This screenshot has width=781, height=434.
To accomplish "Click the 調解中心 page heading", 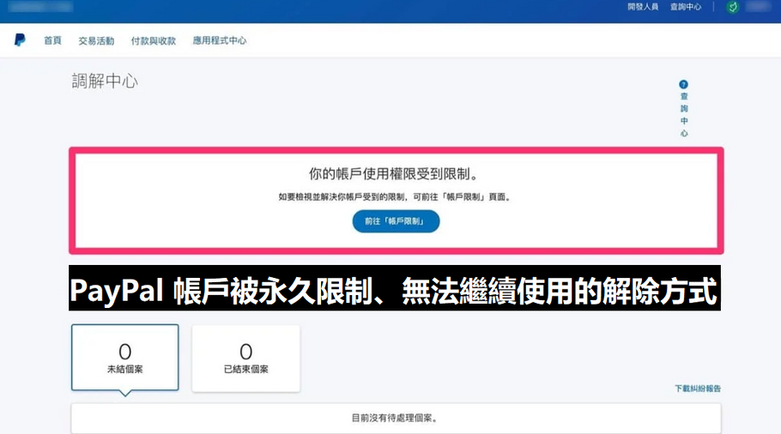I will (105, 81).
